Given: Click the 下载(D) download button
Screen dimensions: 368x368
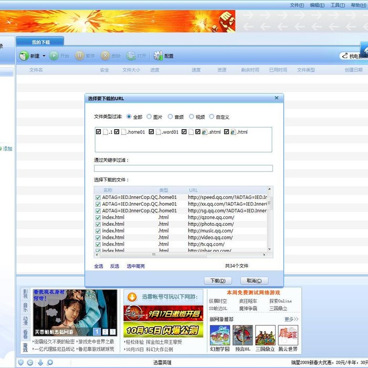Looking at the screenshot, I should [218, 281].
